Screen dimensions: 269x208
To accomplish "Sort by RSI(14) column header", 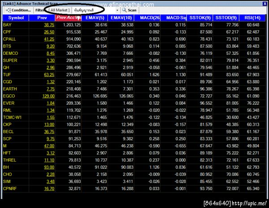I will (x=252, y=18).
